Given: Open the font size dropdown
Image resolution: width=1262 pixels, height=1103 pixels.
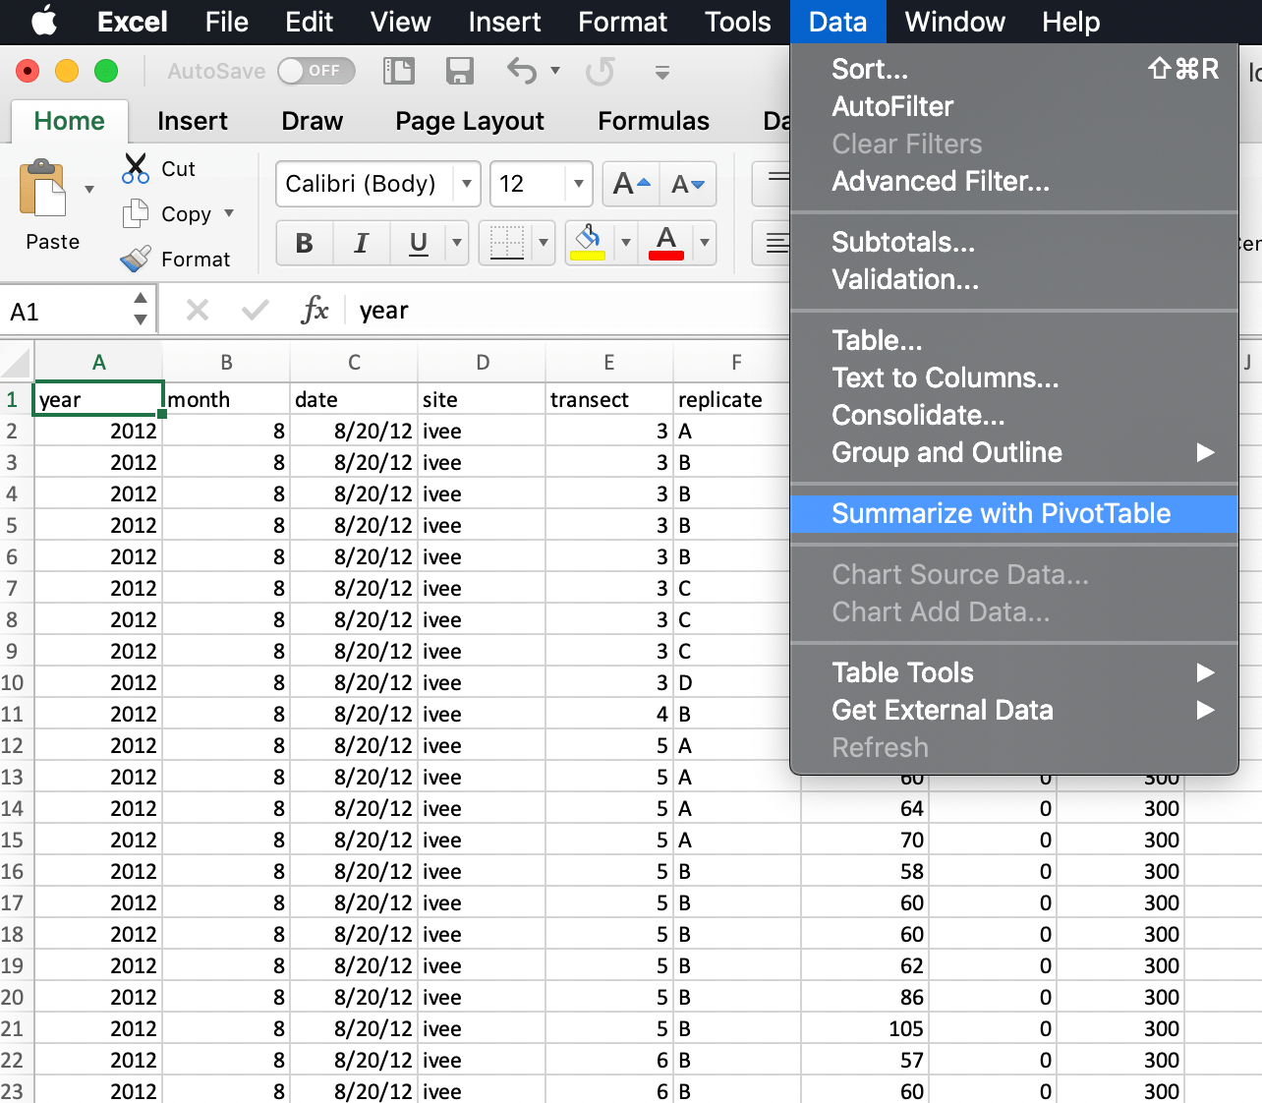Looking at the screenshot, I should pyautogui.click(x=578, y=184).
